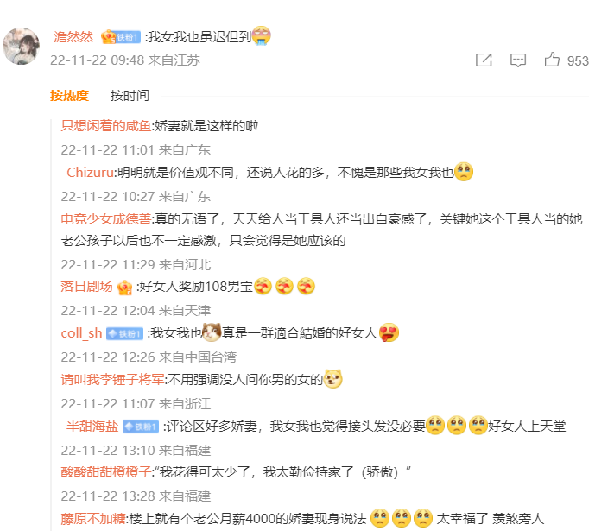Switch to the 按时间 sorting tab
The height and width of the screenshot is (531, 595).
(130, 96)
